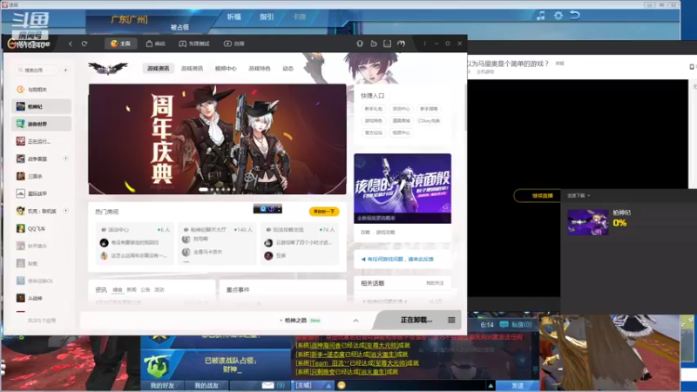Click the folder-shaped icon in WeGame title bar
Image resolution: width=697 pixels, height=392 pixels.
click(x=374, y=44)
